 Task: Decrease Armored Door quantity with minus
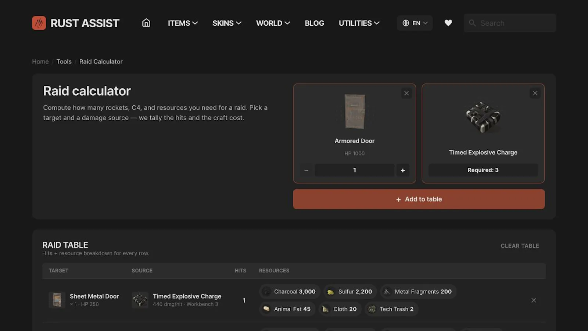[x=306, y=170]
